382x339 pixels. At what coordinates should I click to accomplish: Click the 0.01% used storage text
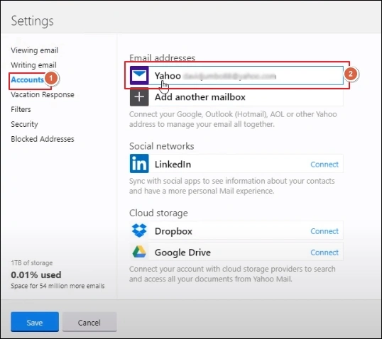[x=36, y=274]
